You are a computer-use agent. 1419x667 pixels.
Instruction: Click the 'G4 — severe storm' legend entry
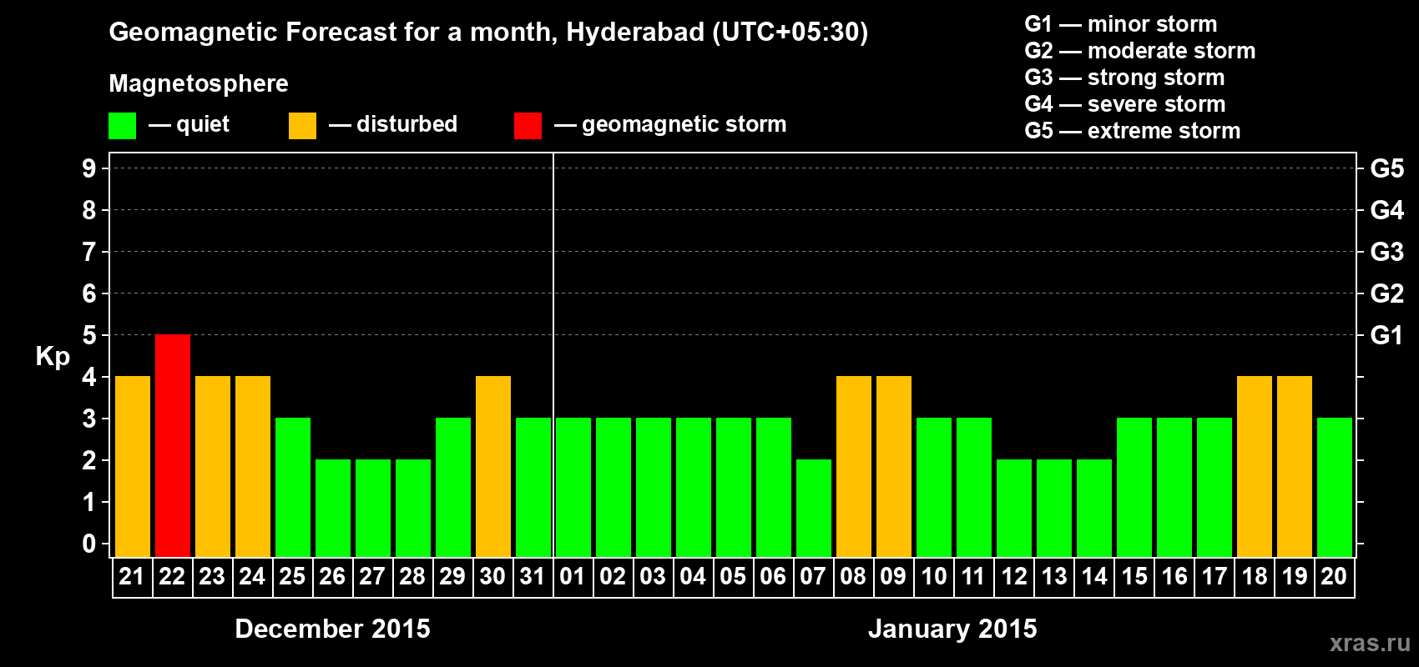[x=1124, y=104]
